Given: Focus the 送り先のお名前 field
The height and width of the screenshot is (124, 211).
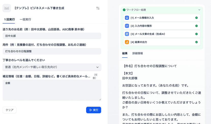Looking at the screenshot, I should (x=52, y=36).
